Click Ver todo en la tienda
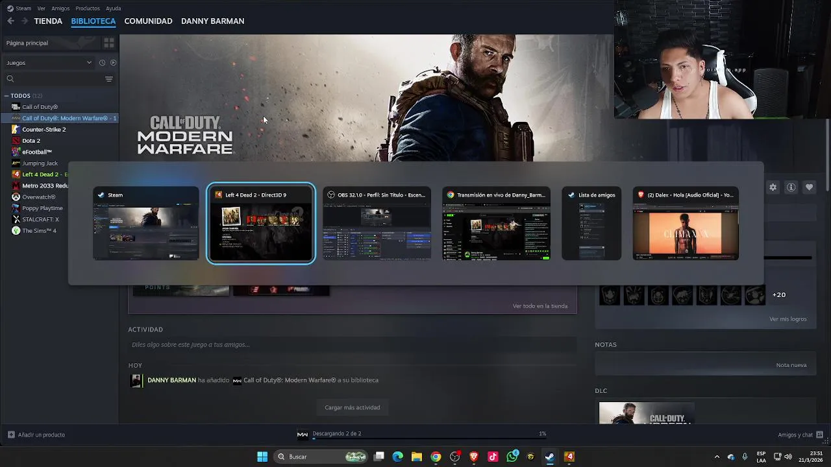The height and width of the screenshot is (467, 831). [x=540, y=306]
